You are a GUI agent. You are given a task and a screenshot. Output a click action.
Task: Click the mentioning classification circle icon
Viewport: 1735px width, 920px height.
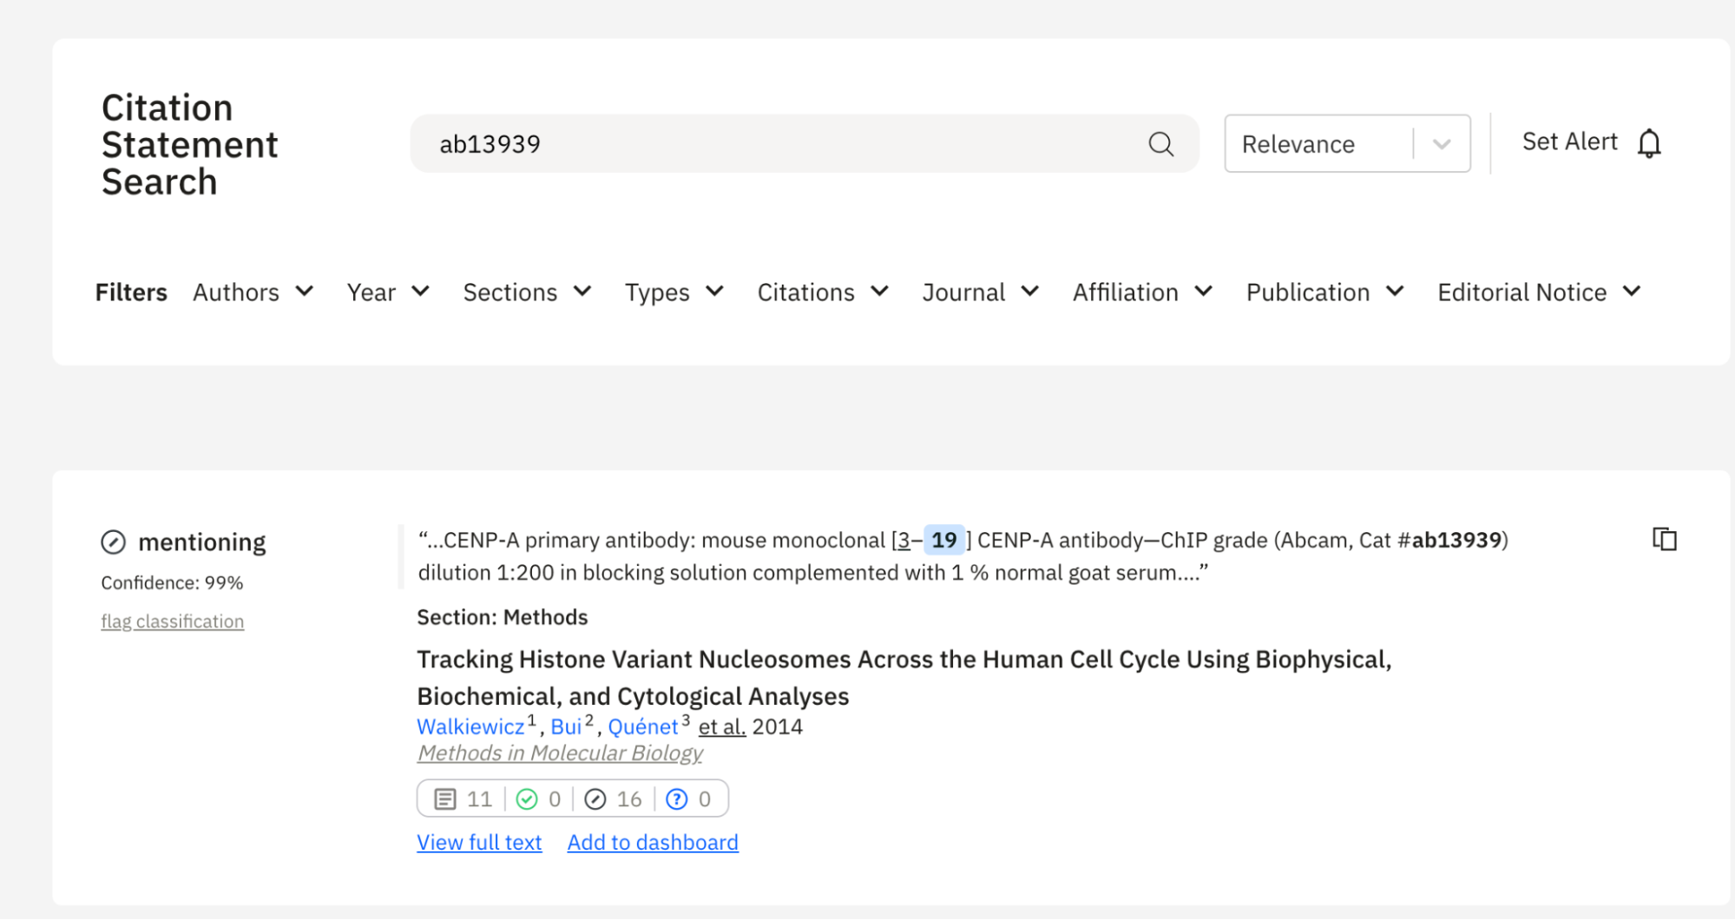click(114, 542)
